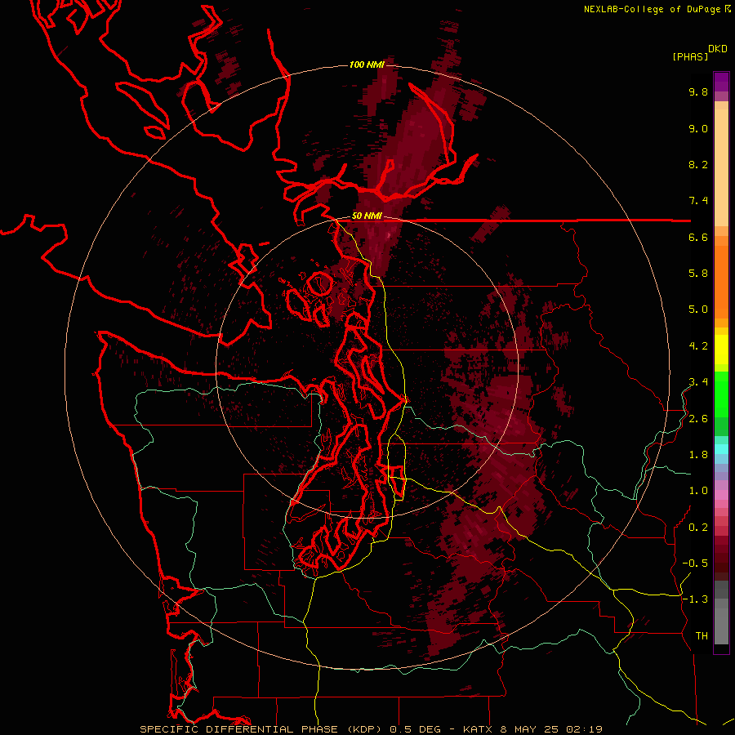Click the TH label on the color scale
The image size is (735, 735).
[702, 636]
